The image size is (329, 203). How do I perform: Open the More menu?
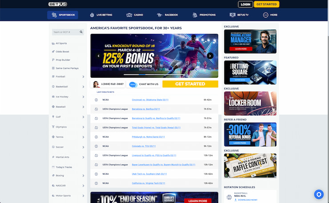pos(270,15)
